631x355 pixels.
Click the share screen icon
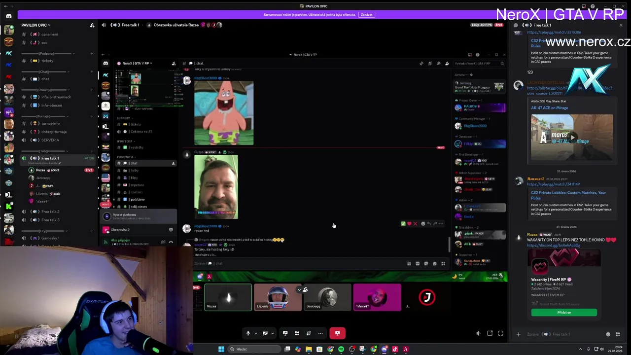pyautogui.click(x=285, y=333)
